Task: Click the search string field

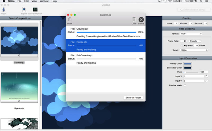Action: point(194,10)
